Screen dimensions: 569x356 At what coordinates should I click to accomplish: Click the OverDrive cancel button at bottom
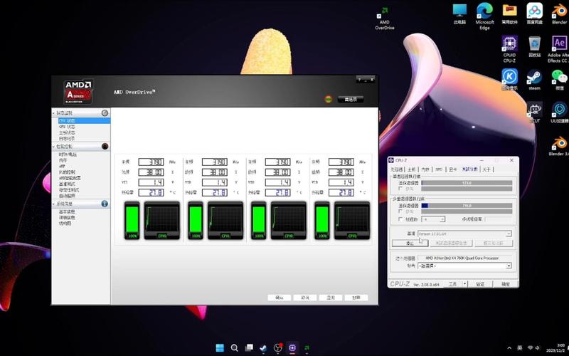point(305,298)
